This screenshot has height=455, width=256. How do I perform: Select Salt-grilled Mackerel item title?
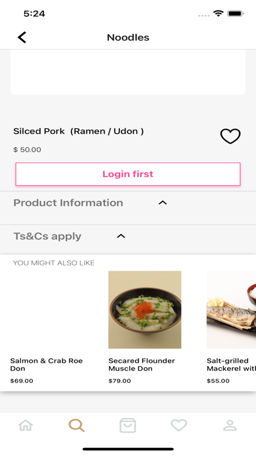[x=231, y=365]
